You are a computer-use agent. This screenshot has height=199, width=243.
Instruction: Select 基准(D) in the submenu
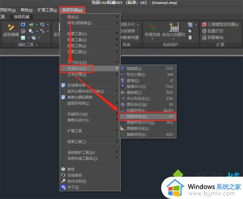(x=147, y=81)
